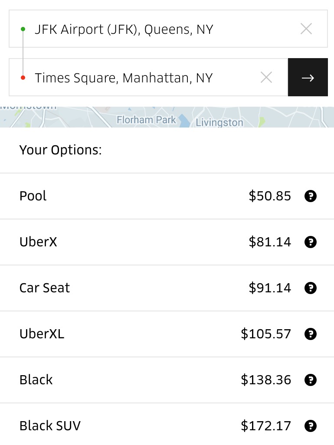The height and width of the screenshot is (445, 334).
Task: Click the $172.17 Black SUV price
Action: (266, 426)
